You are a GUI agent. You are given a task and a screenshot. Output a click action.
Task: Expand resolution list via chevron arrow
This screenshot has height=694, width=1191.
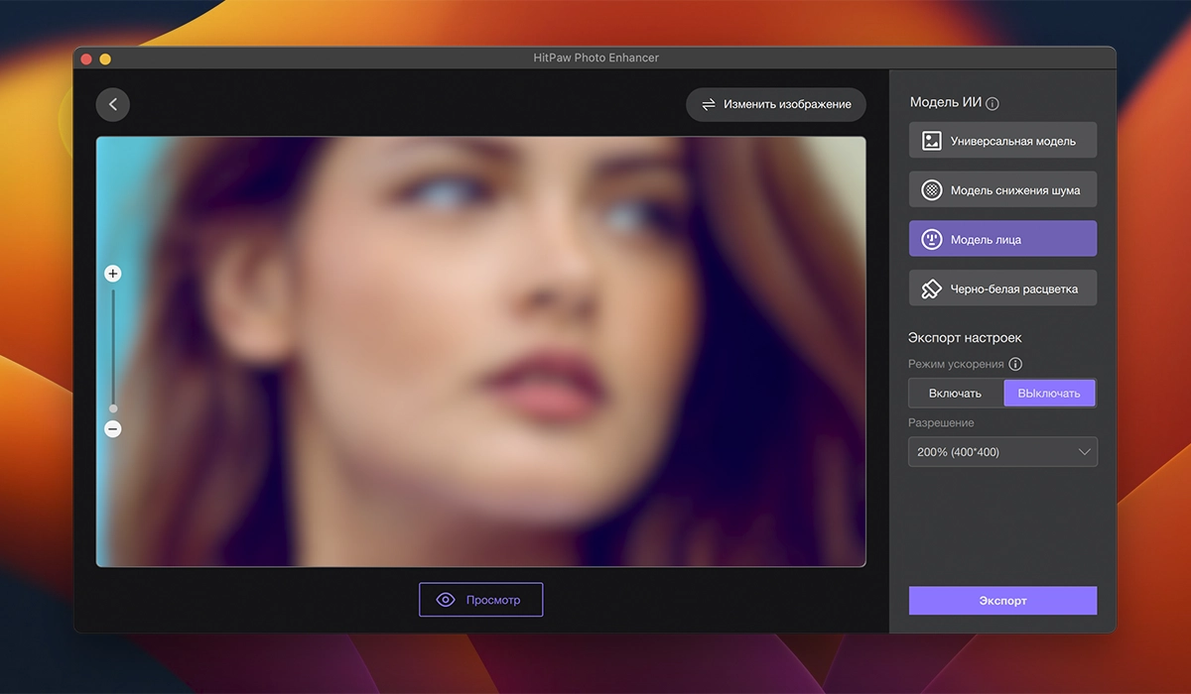click(1084, 452)
